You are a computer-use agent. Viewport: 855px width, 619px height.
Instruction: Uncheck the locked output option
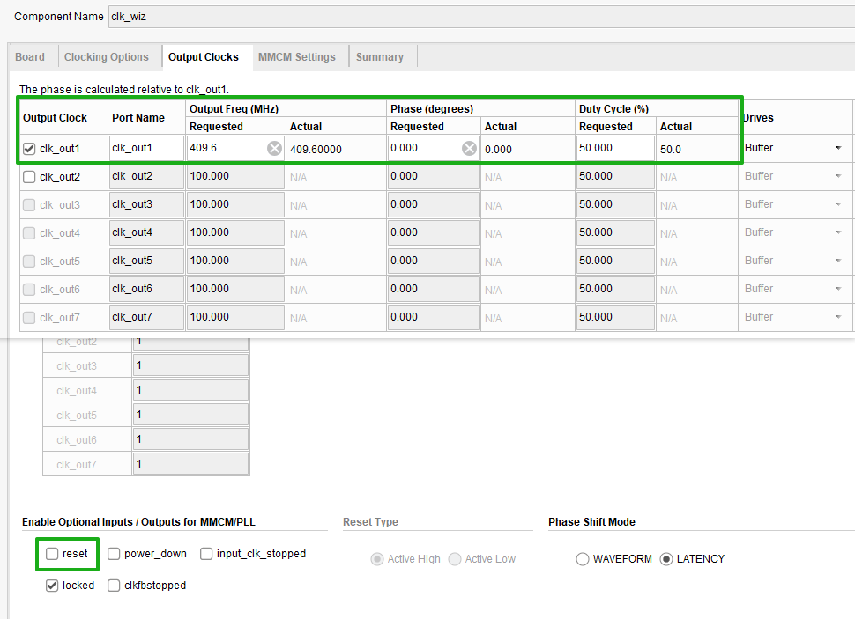(x=52, y=586)
